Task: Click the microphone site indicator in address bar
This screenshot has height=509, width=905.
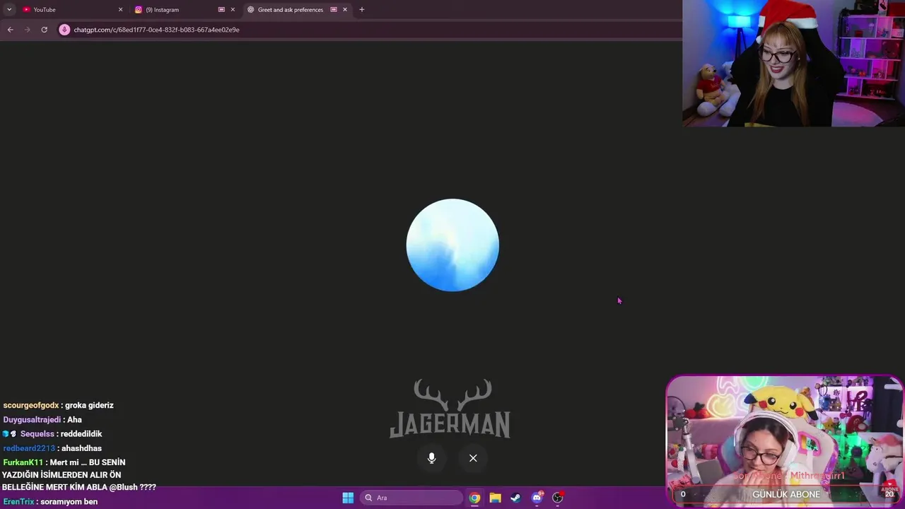Action: click(x=64, y=30)
